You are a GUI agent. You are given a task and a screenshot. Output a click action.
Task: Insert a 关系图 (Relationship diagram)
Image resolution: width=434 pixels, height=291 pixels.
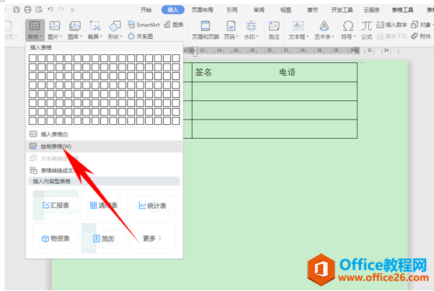[x=141, y=36]
